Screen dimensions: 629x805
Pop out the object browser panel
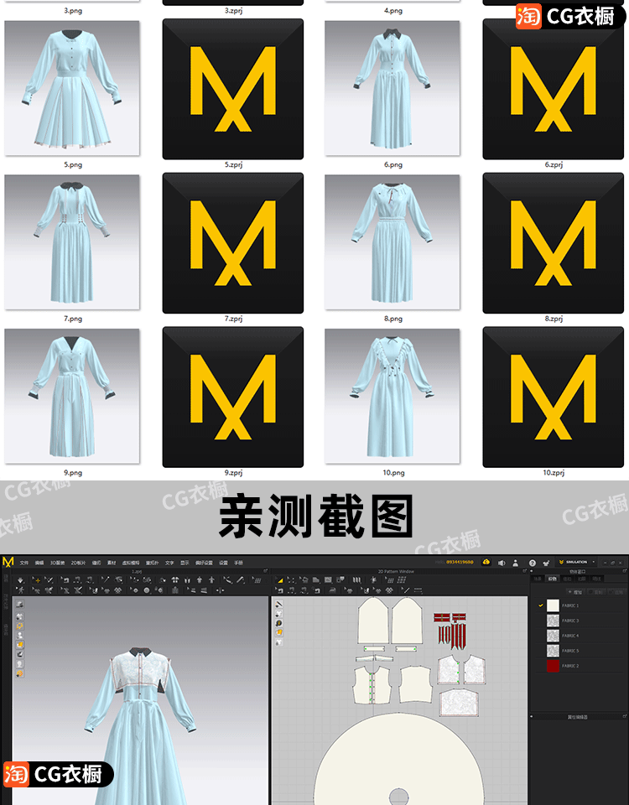point(624,571)
